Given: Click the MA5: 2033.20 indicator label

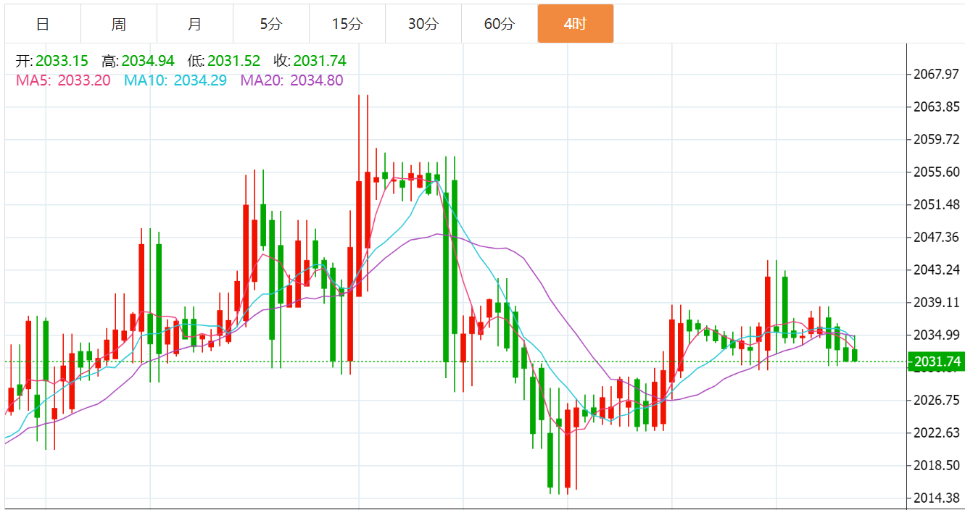Looking at the screenshot, I should (x=63, y=80).
